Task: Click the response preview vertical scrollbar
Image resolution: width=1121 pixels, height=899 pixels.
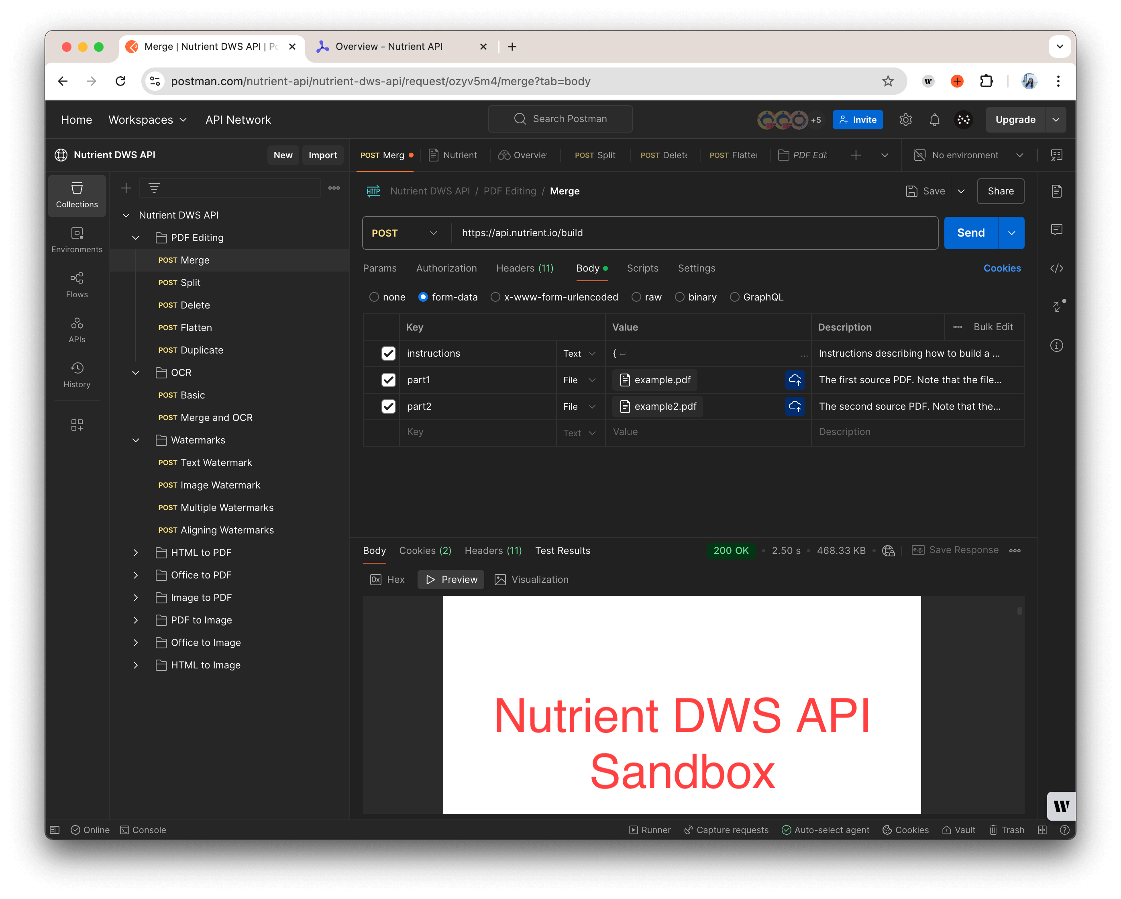Action: [x=1019, y=611]
